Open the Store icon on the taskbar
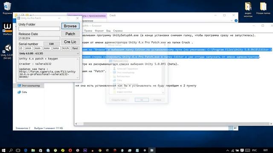 tap(41, 150)
